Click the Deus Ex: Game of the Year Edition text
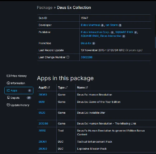 point(99,102)
